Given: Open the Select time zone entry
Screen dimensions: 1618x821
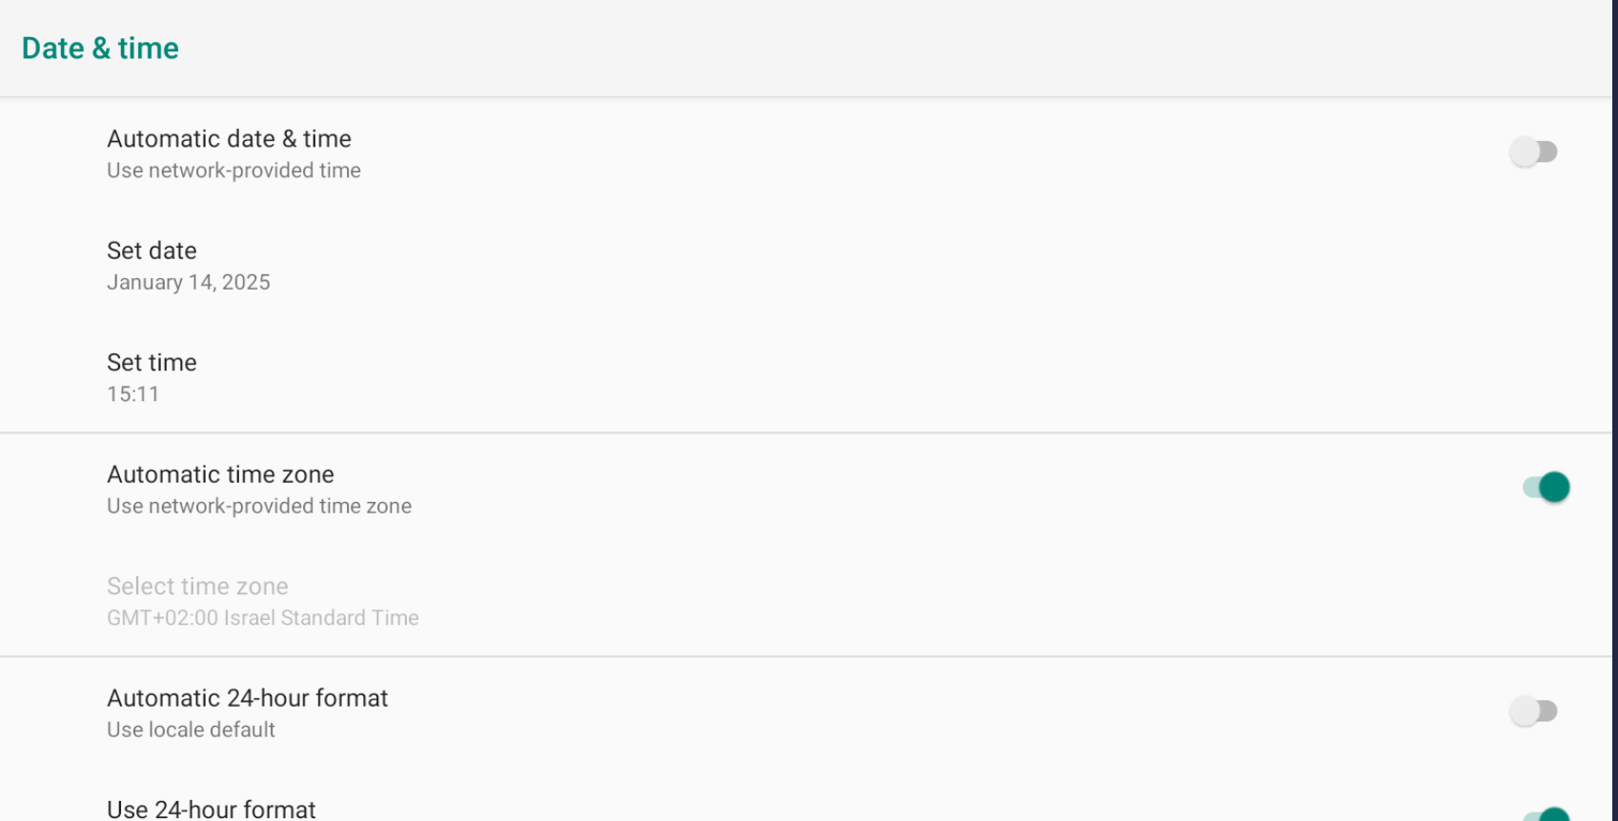Looking at the screenshot, I should (x=197, y=587).
